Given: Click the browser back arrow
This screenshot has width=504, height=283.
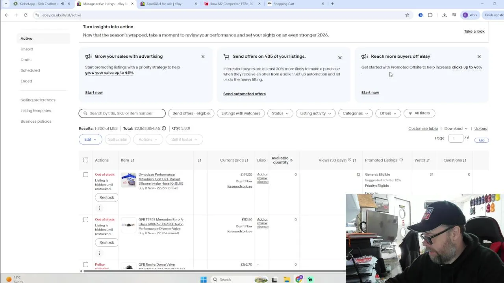Looking at the screenshot, I should pyautogui.click(x=6, y=15).
